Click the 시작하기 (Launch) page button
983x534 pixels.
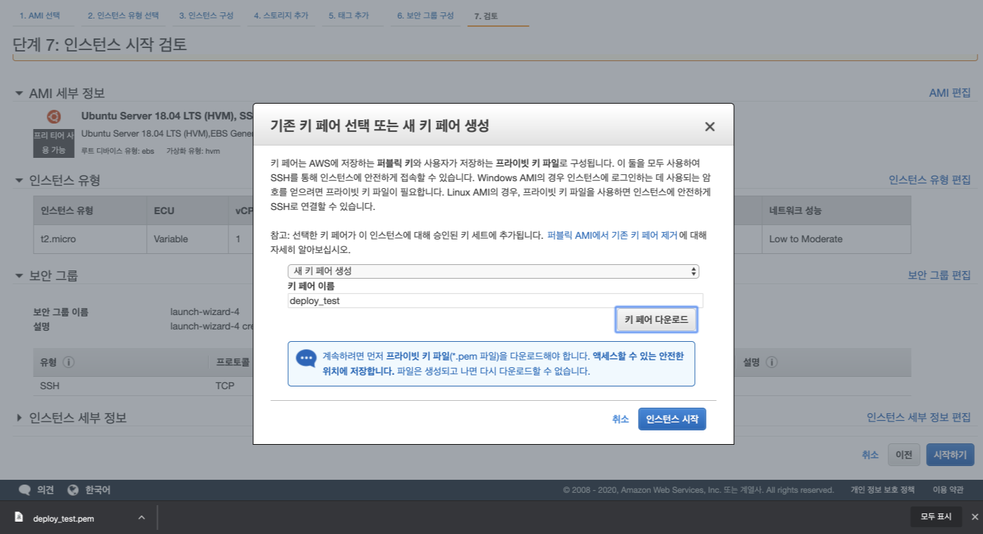950,454
